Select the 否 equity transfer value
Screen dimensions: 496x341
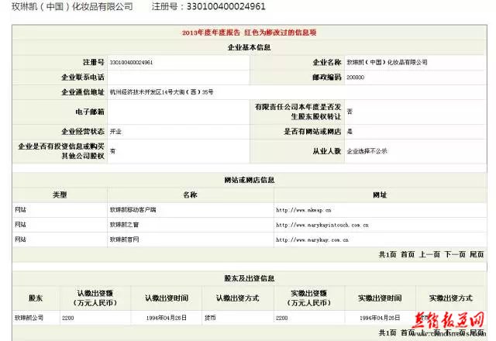(350, 112)
